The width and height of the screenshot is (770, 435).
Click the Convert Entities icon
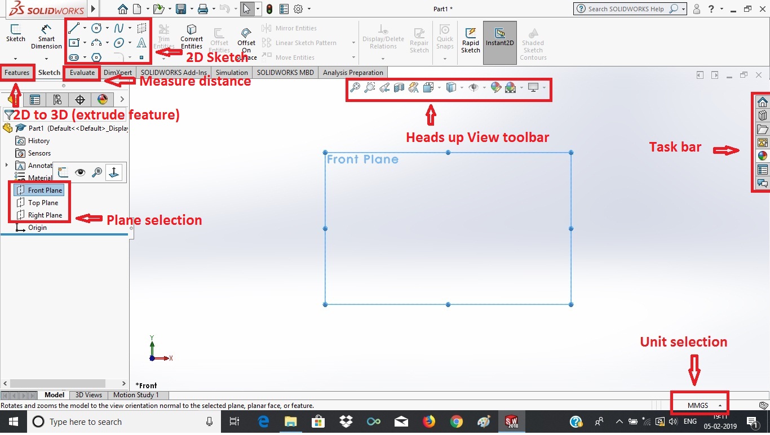pyautogui.click(x=192, y=37)
